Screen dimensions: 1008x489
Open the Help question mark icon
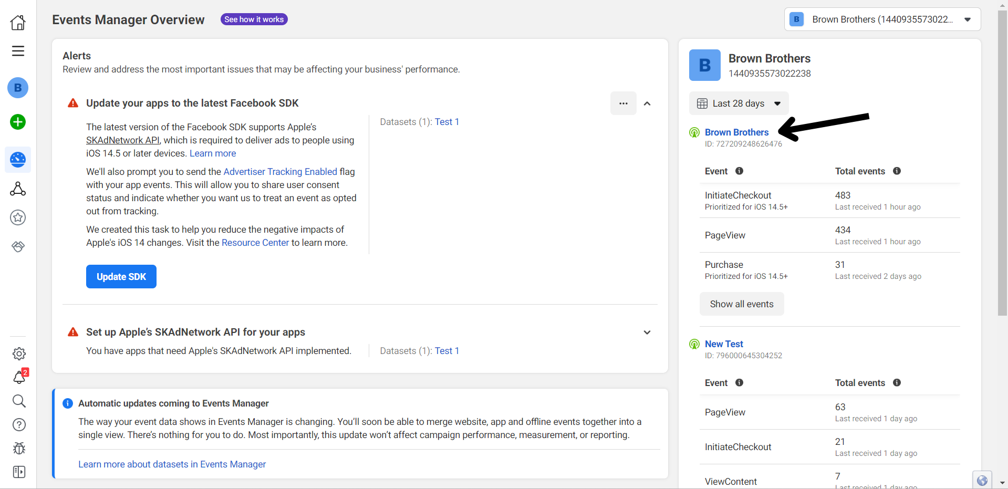click(x=19, y=424)
